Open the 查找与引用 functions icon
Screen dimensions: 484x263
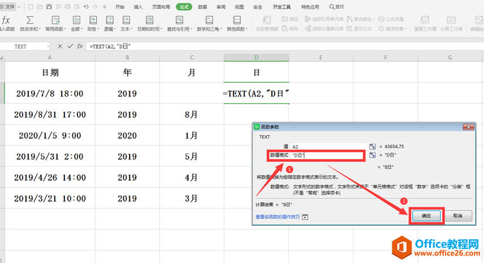point(179,20)
